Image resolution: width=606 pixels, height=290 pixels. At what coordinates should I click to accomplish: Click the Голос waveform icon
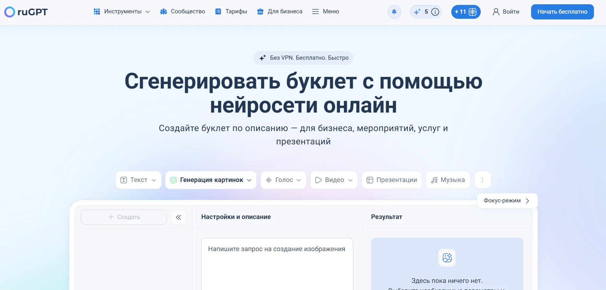point(269,180)
